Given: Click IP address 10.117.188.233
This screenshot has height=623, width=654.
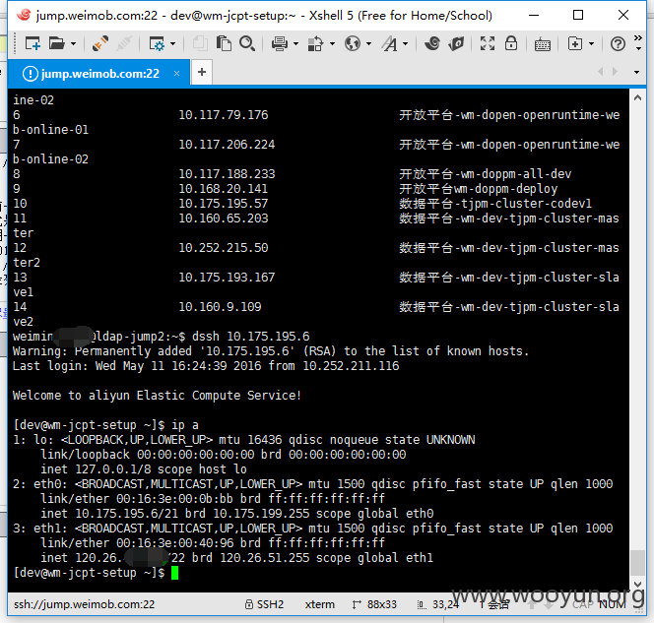Looking at the screenshot, I should pos(227,174).
